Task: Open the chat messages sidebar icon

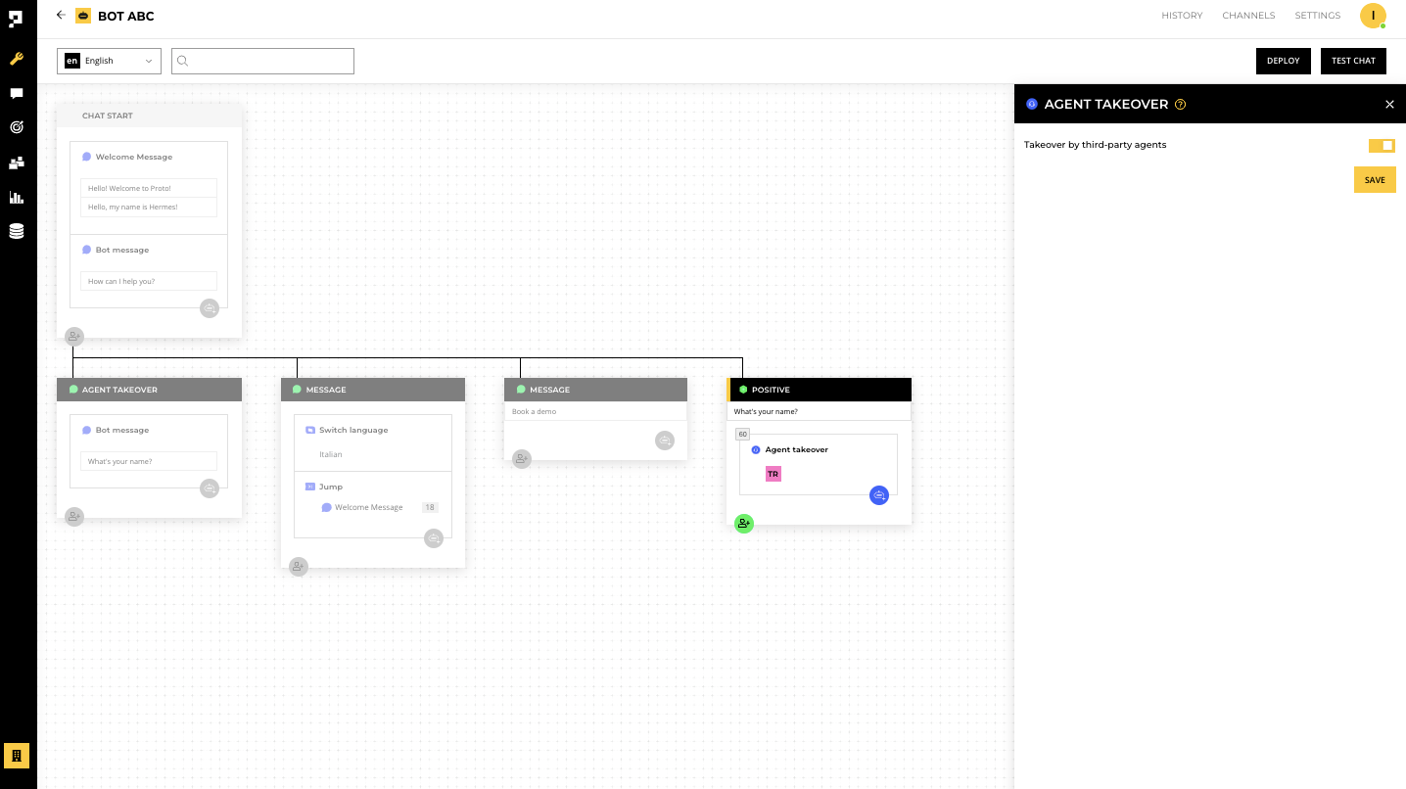Action: click(17, 94)
